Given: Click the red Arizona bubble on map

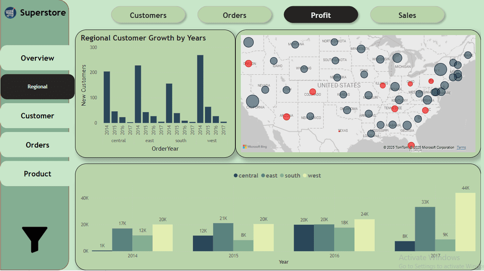Looking at the screenshot, I should [x=286, y=117].
